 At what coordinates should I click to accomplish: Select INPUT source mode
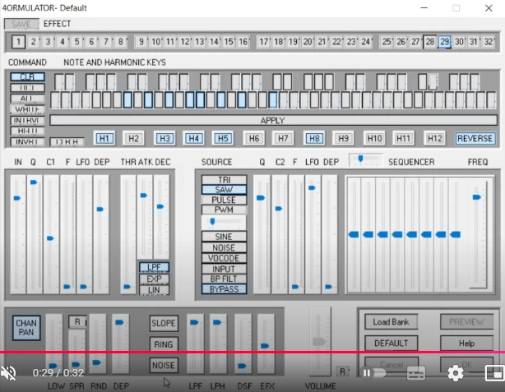pyautogui.click(x=225, y=269)
